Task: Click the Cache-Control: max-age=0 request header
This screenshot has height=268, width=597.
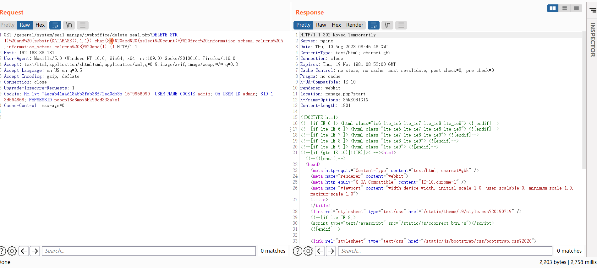Action: click(x=34, y=105)
